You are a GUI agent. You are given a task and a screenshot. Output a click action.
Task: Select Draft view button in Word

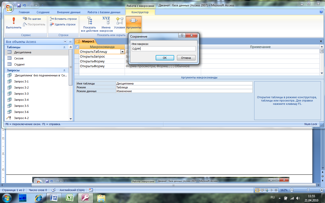point(276,190)
